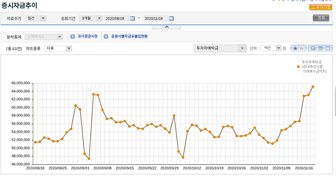Open the end date calendar picker
336x176 pixels.
[x=171, y=18]
